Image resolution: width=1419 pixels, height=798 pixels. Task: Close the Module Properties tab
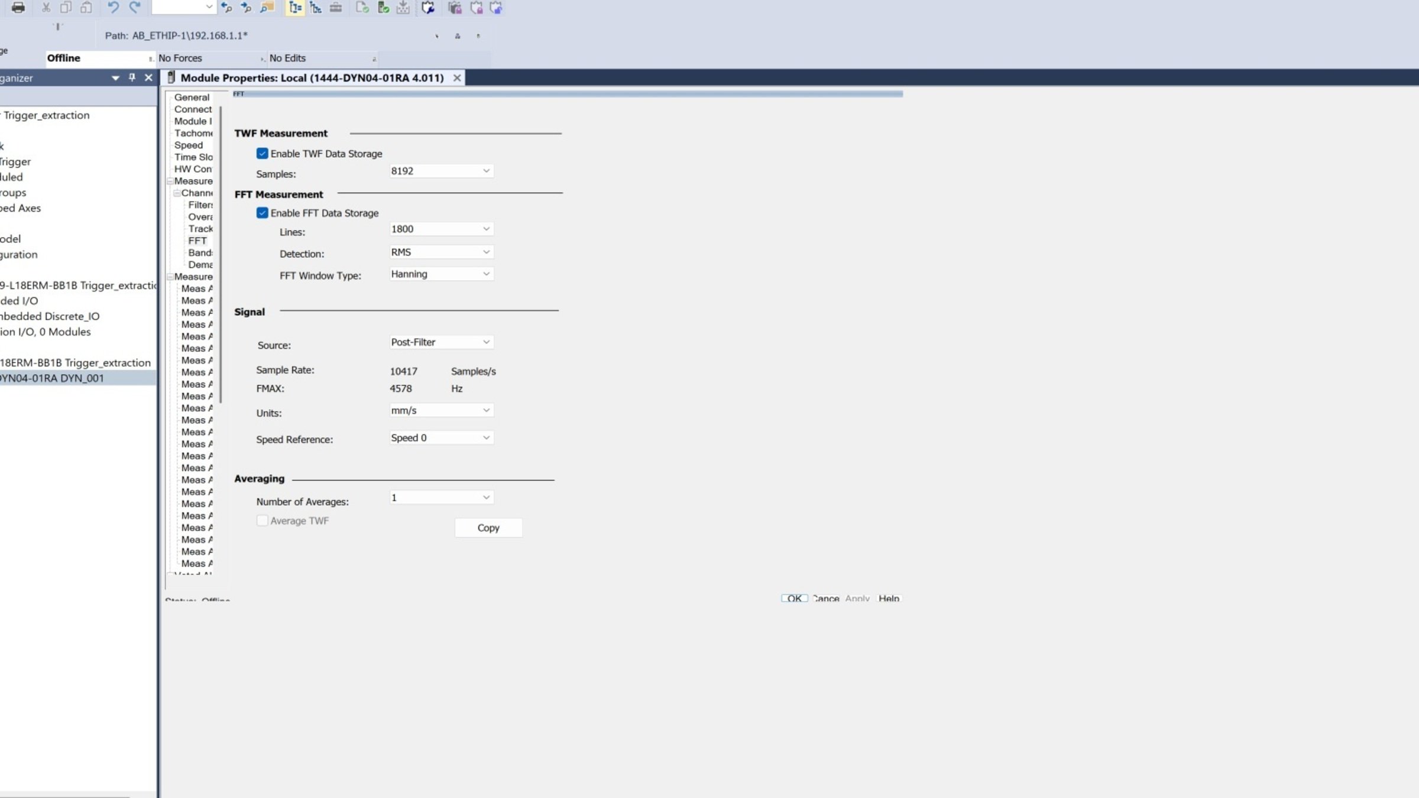click(457, 78)
